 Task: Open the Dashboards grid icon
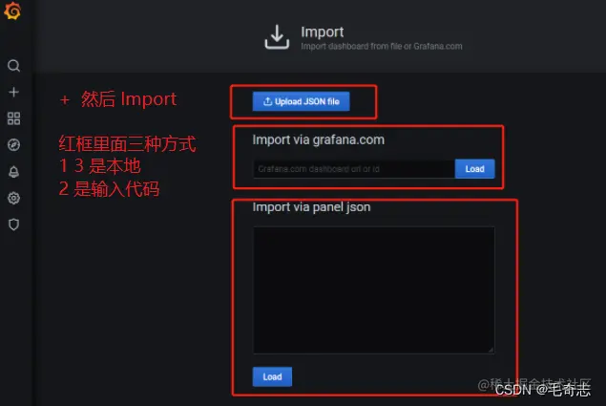(13, 118)
